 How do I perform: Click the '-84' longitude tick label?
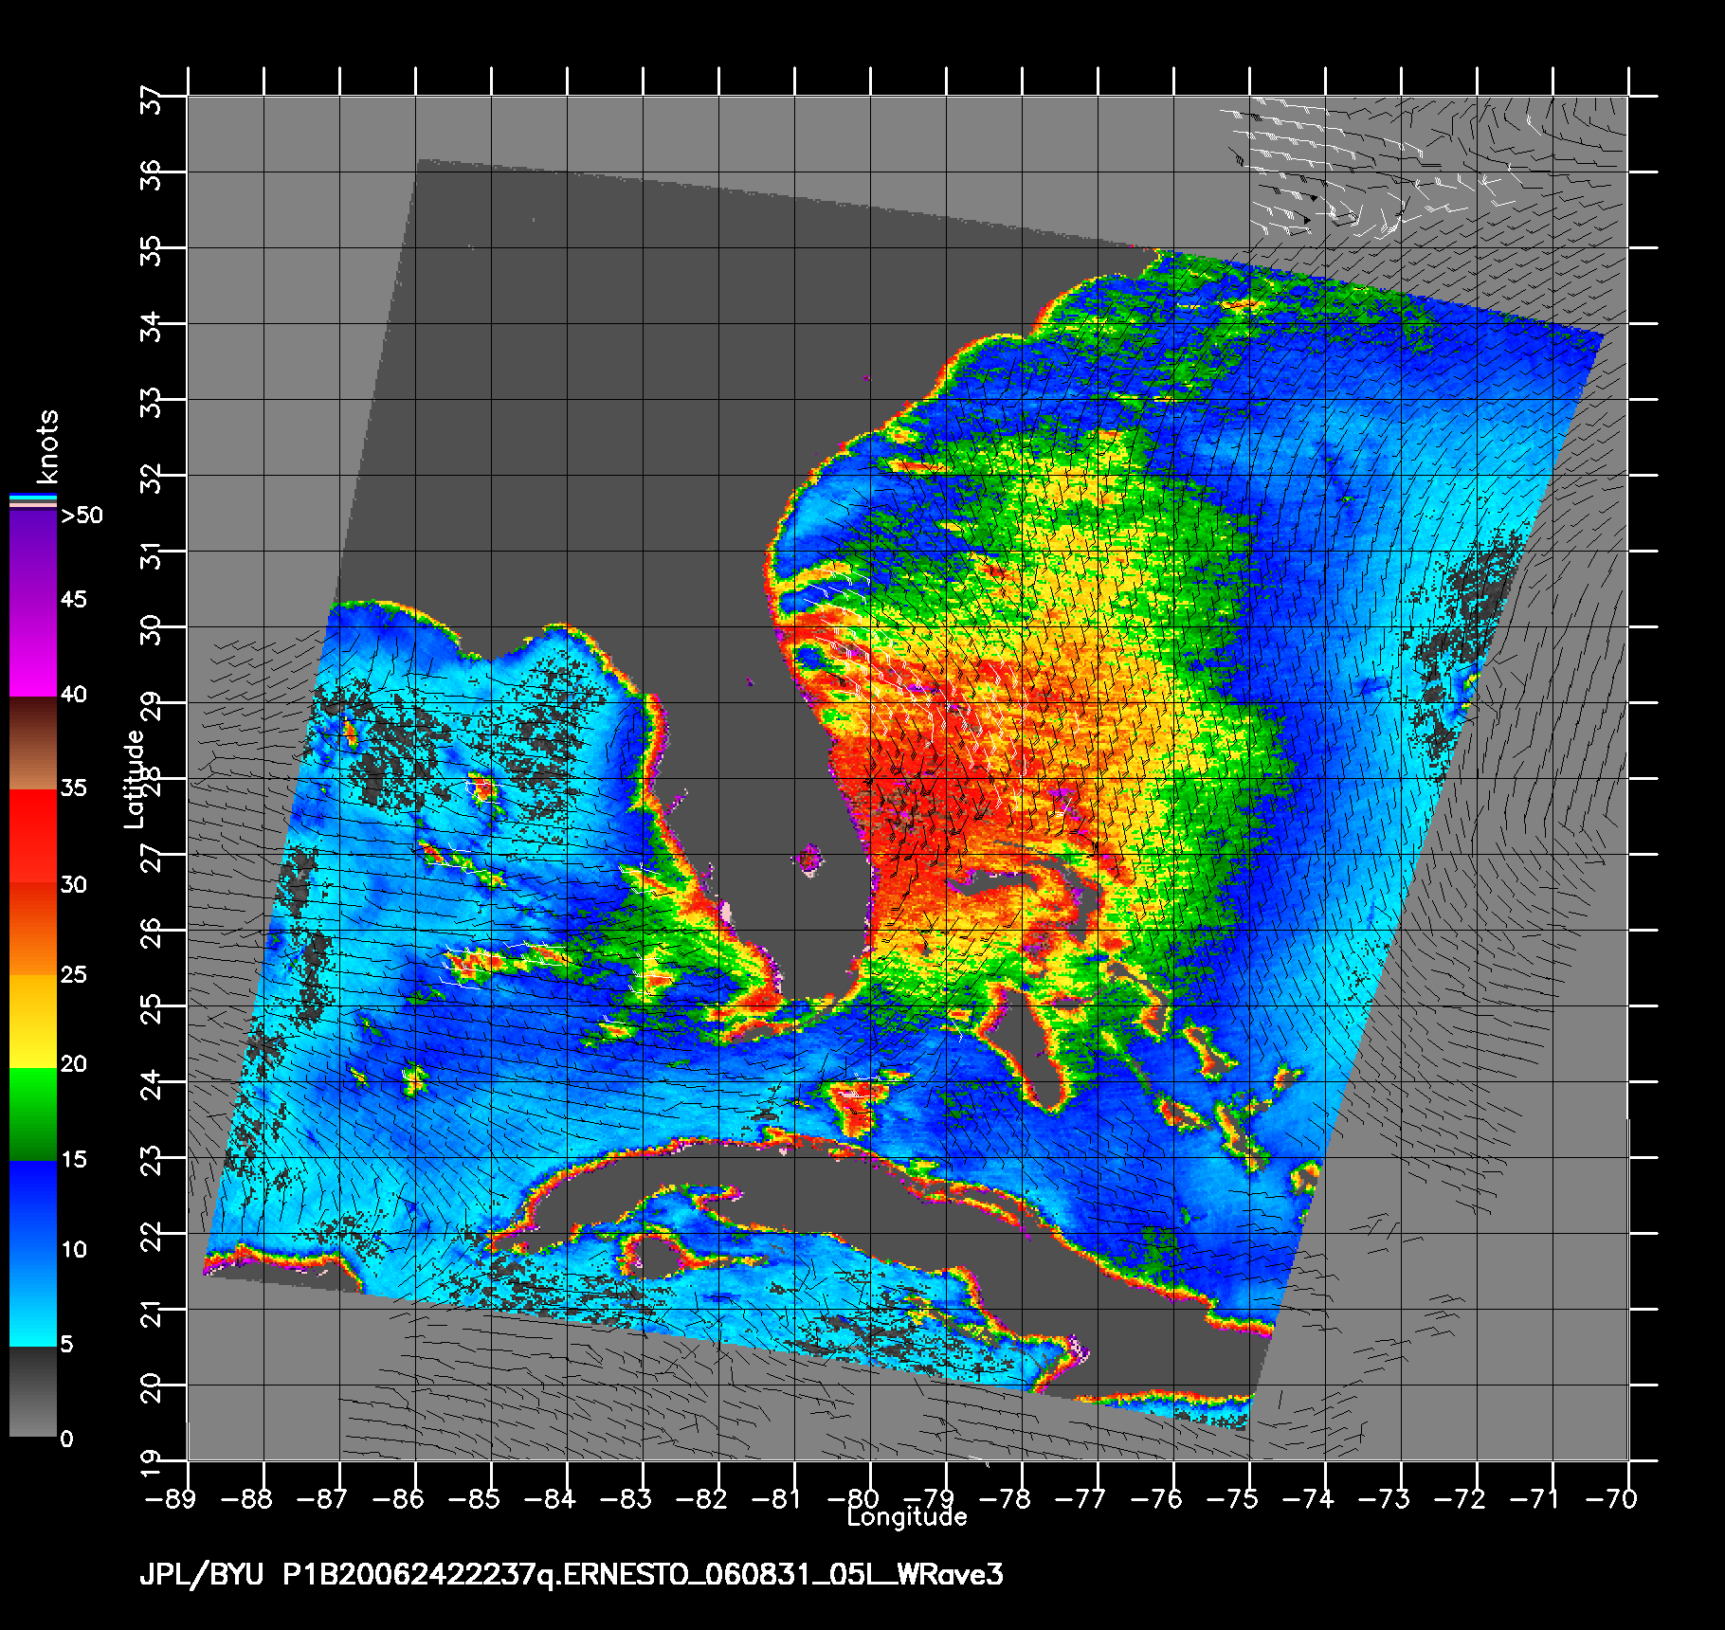click(548, 1498)
